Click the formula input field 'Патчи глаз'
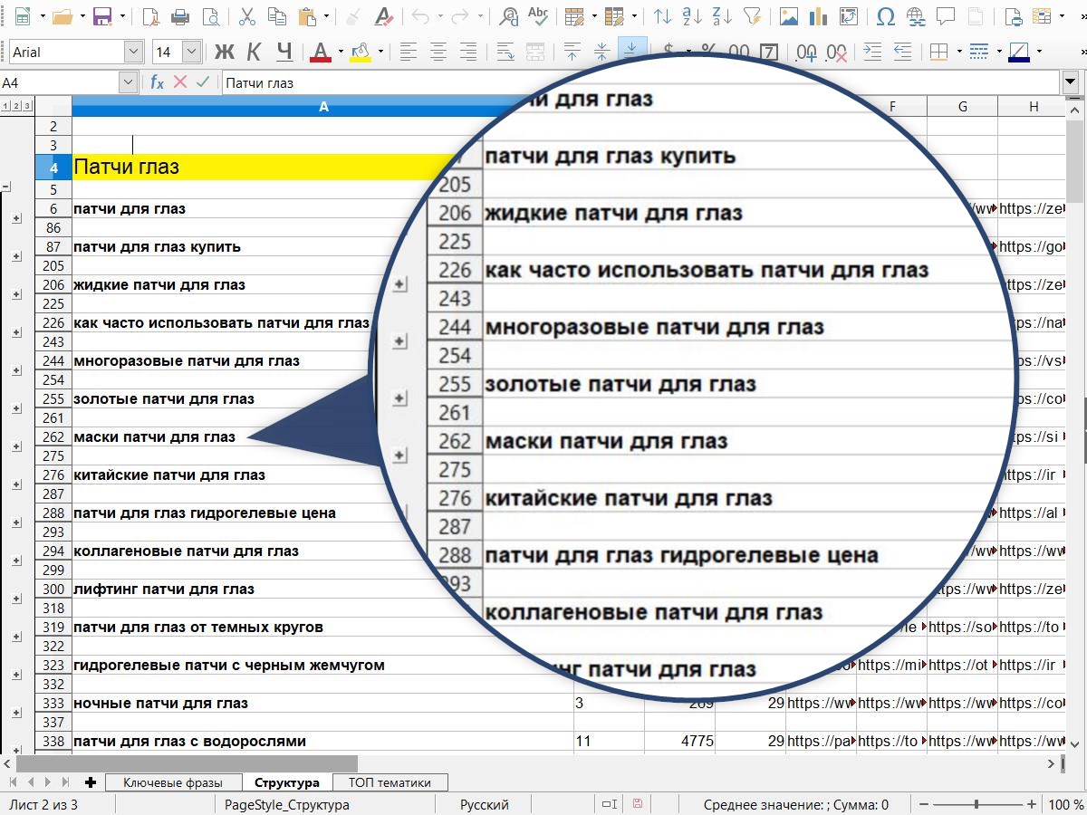This screenshot has height=815, width=1087. coord(640,82)
